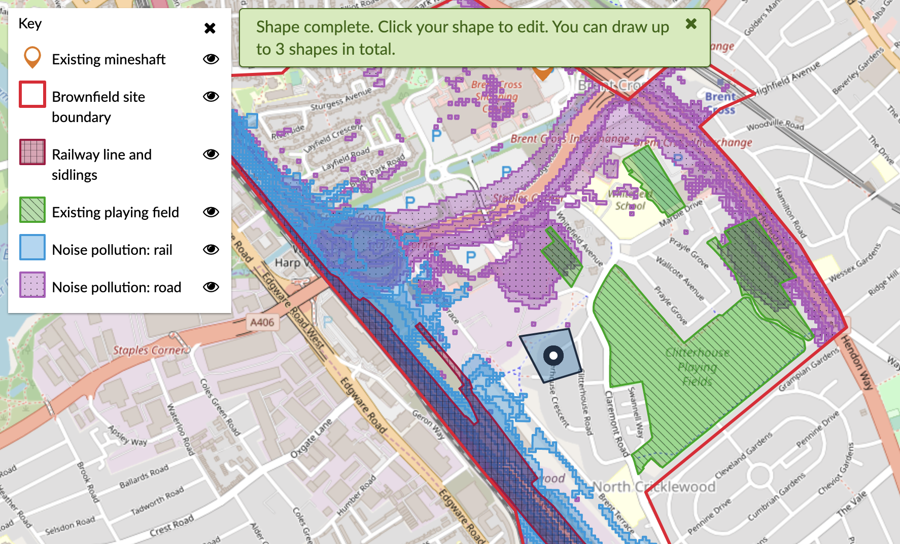The height and width of the screenshot is (544, 900).
Task: Toggle Brownfield site boundary visibility
Action: [211, 97]
